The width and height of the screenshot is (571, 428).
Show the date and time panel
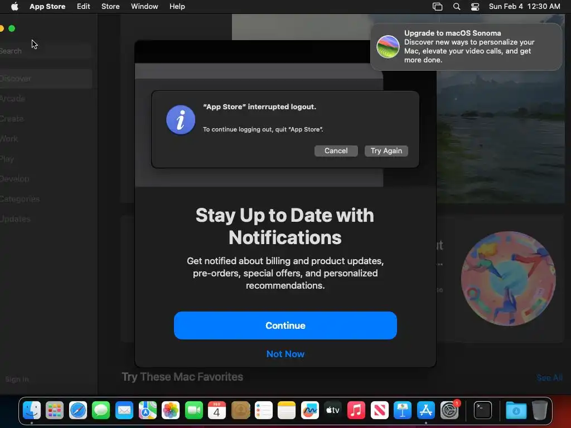click(x=524, y=7)
